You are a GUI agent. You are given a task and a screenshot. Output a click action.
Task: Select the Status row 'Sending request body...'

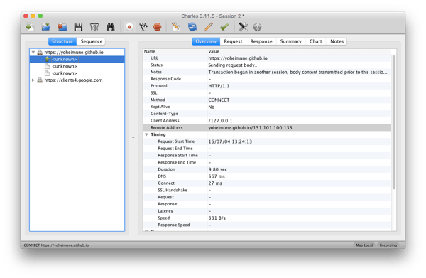(267, 65)
